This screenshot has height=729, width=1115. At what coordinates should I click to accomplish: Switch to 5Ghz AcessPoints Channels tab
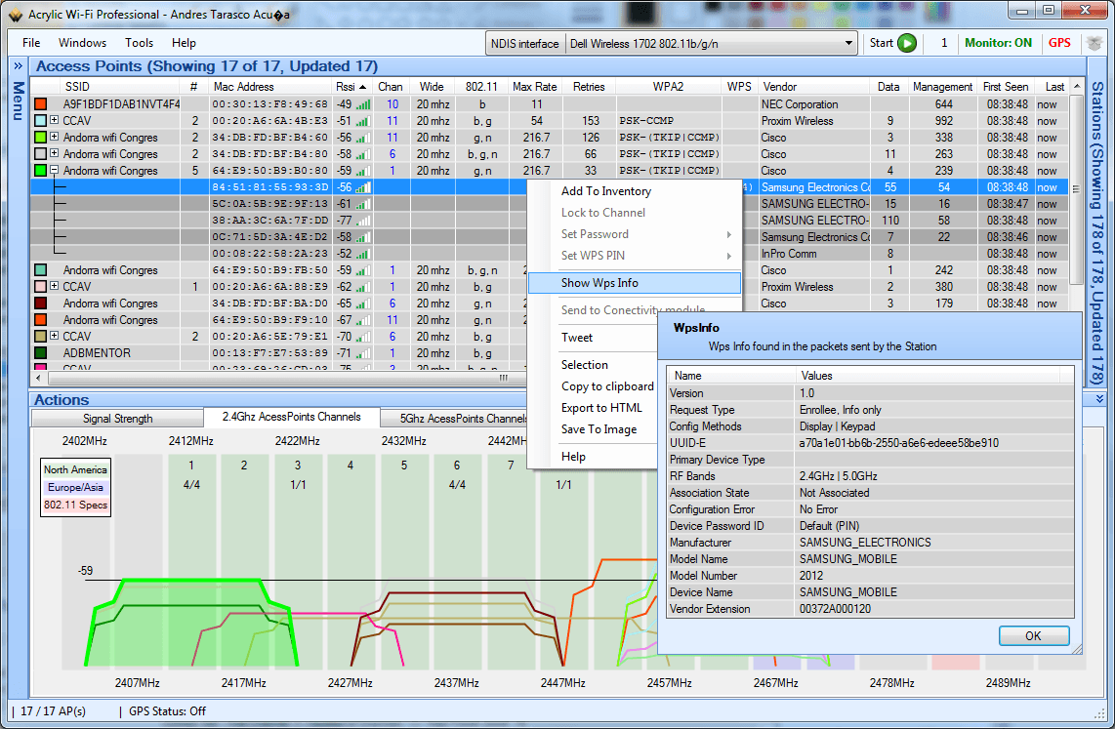tap(454, 419)
